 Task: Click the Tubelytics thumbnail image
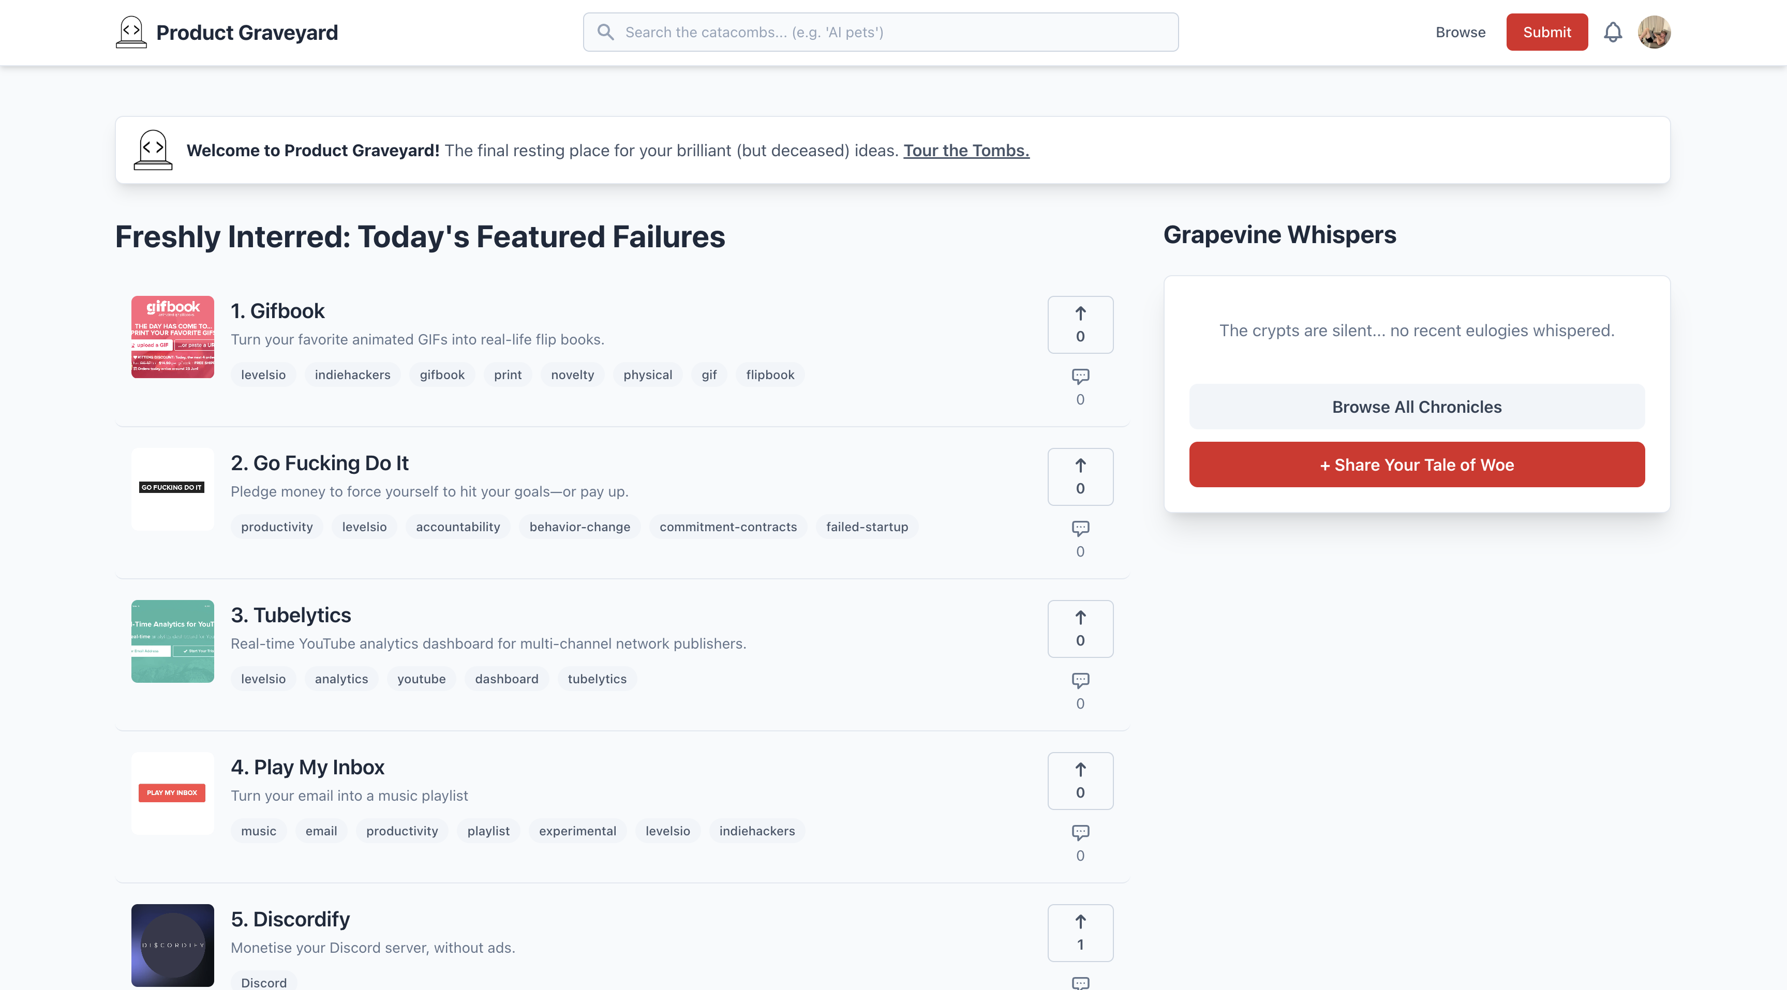tap(172, 641)
